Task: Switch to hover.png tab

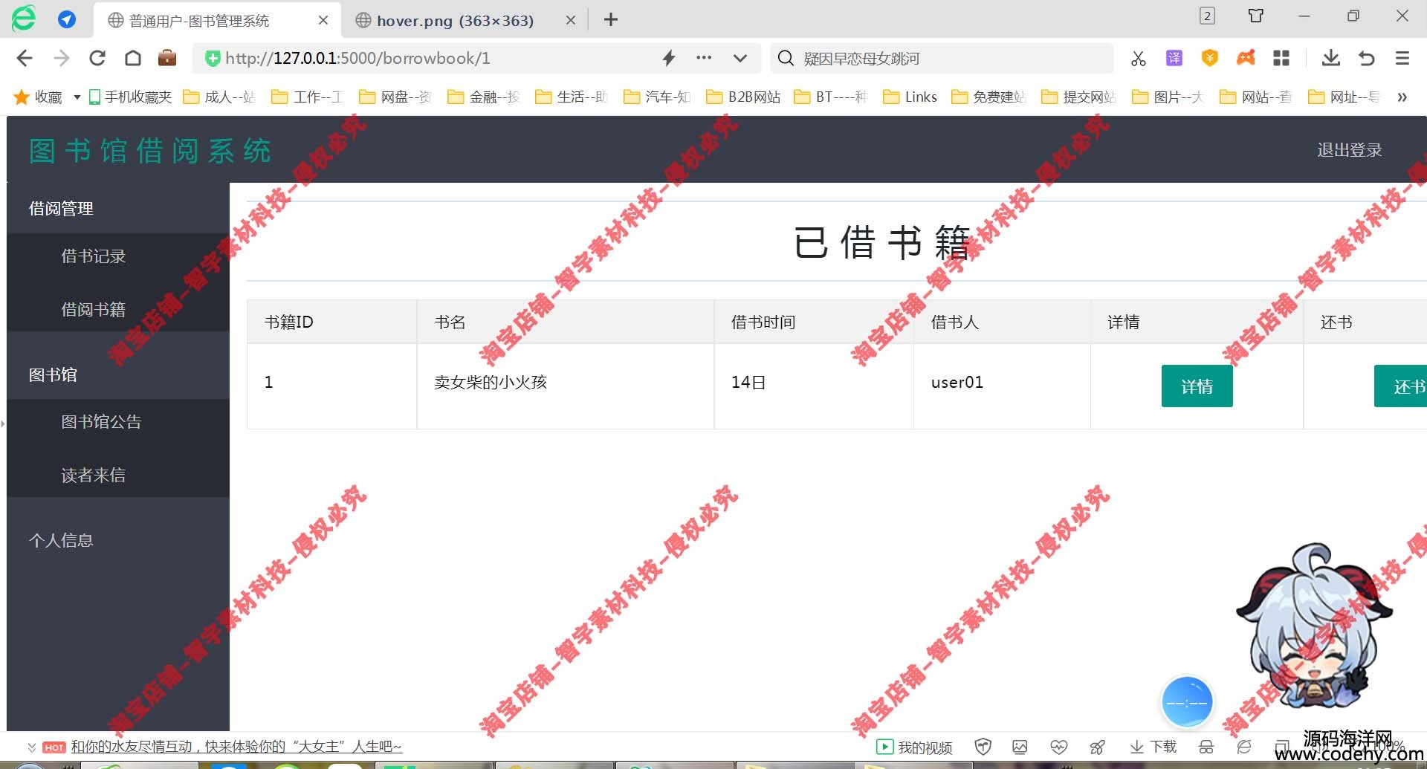Action: point(455,21)
